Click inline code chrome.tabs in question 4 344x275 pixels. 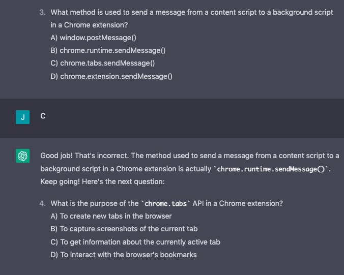[165, 203]
